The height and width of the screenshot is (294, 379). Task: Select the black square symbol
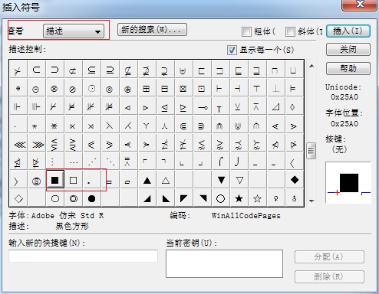click(55, 180)
